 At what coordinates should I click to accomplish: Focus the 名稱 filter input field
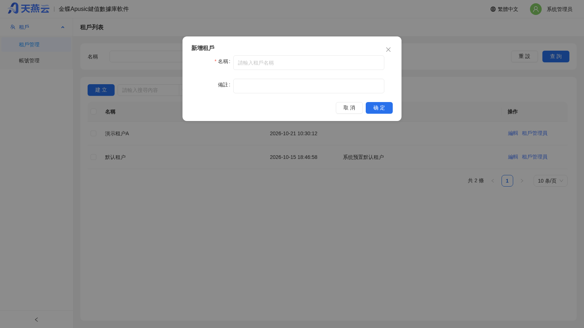[146, 56]
